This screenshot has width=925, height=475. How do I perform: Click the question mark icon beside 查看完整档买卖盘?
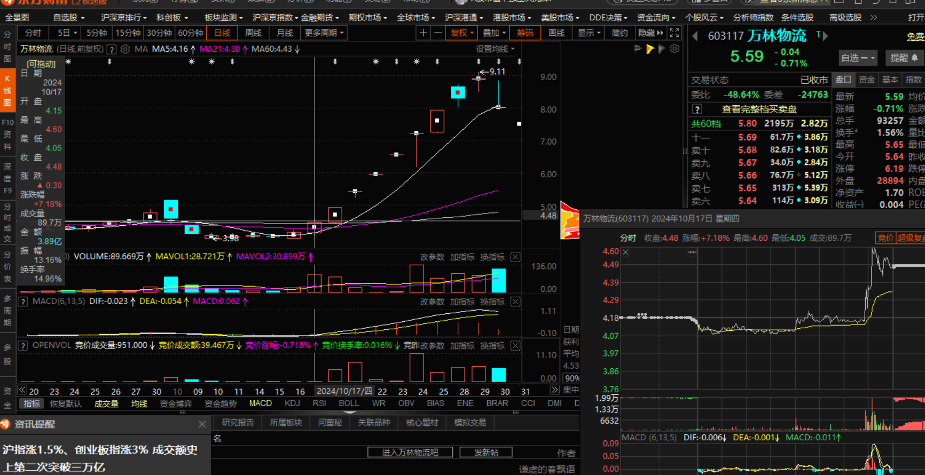point(697,109)
